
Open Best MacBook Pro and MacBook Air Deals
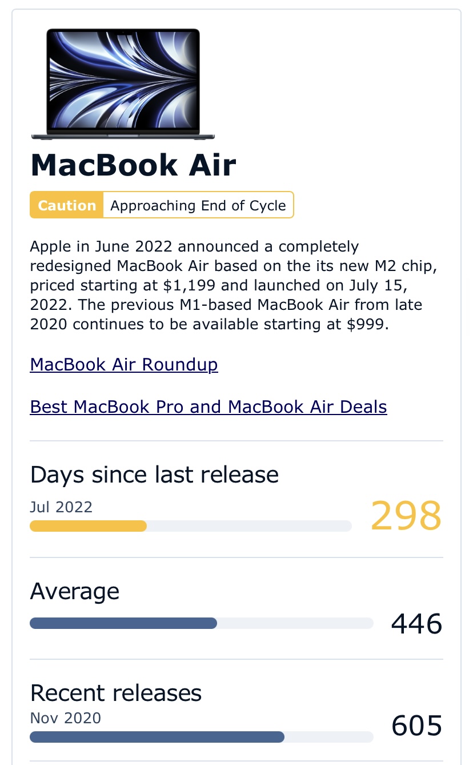(209, 407)
